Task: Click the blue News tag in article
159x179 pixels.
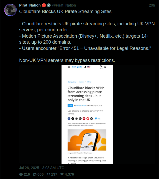Action: tap(70, 105)
